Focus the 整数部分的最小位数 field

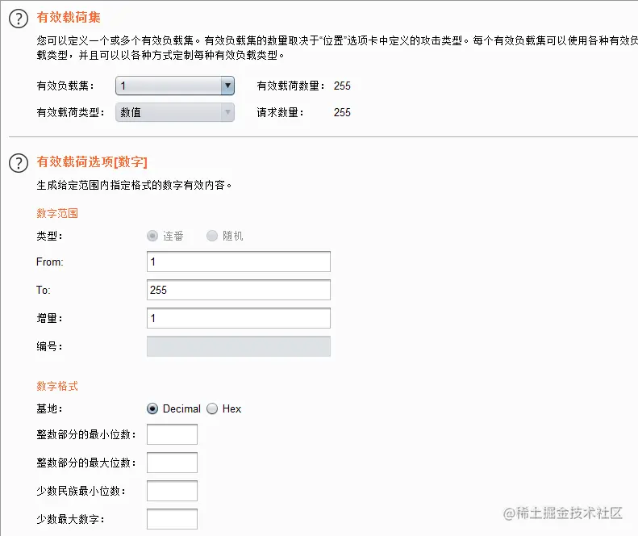pos(172,434)
